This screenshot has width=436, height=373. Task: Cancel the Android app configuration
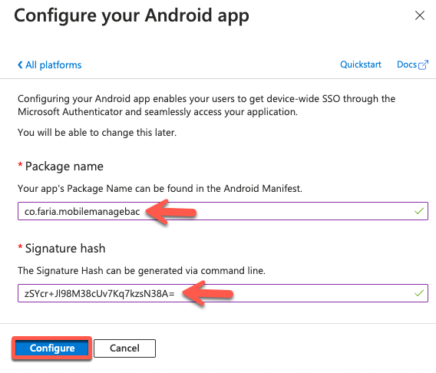pos(124,348)
